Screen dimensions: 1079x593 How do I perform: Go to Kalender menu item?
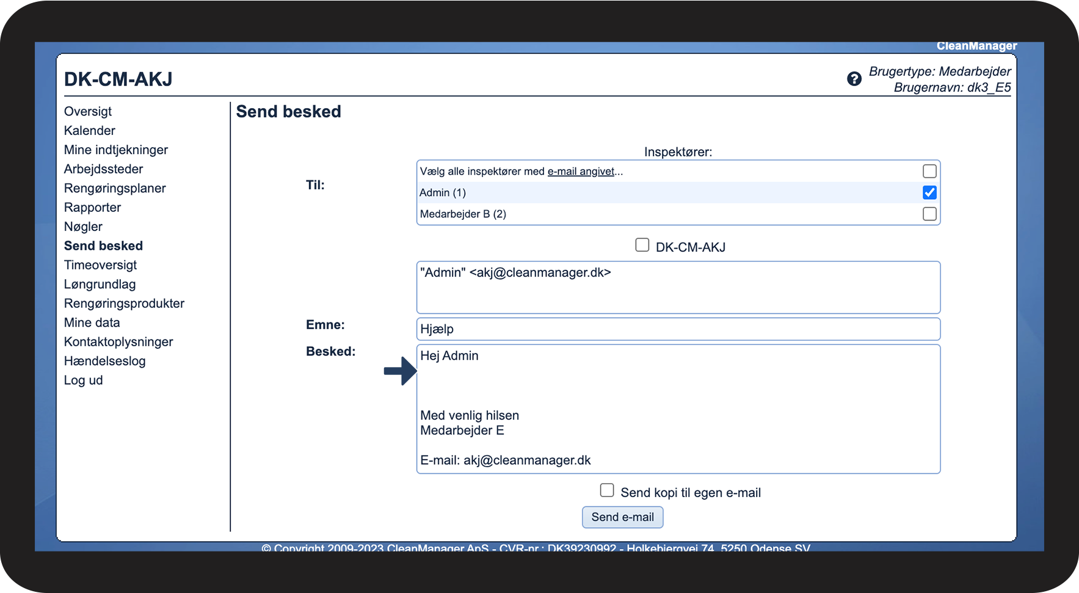click(90, 131)
